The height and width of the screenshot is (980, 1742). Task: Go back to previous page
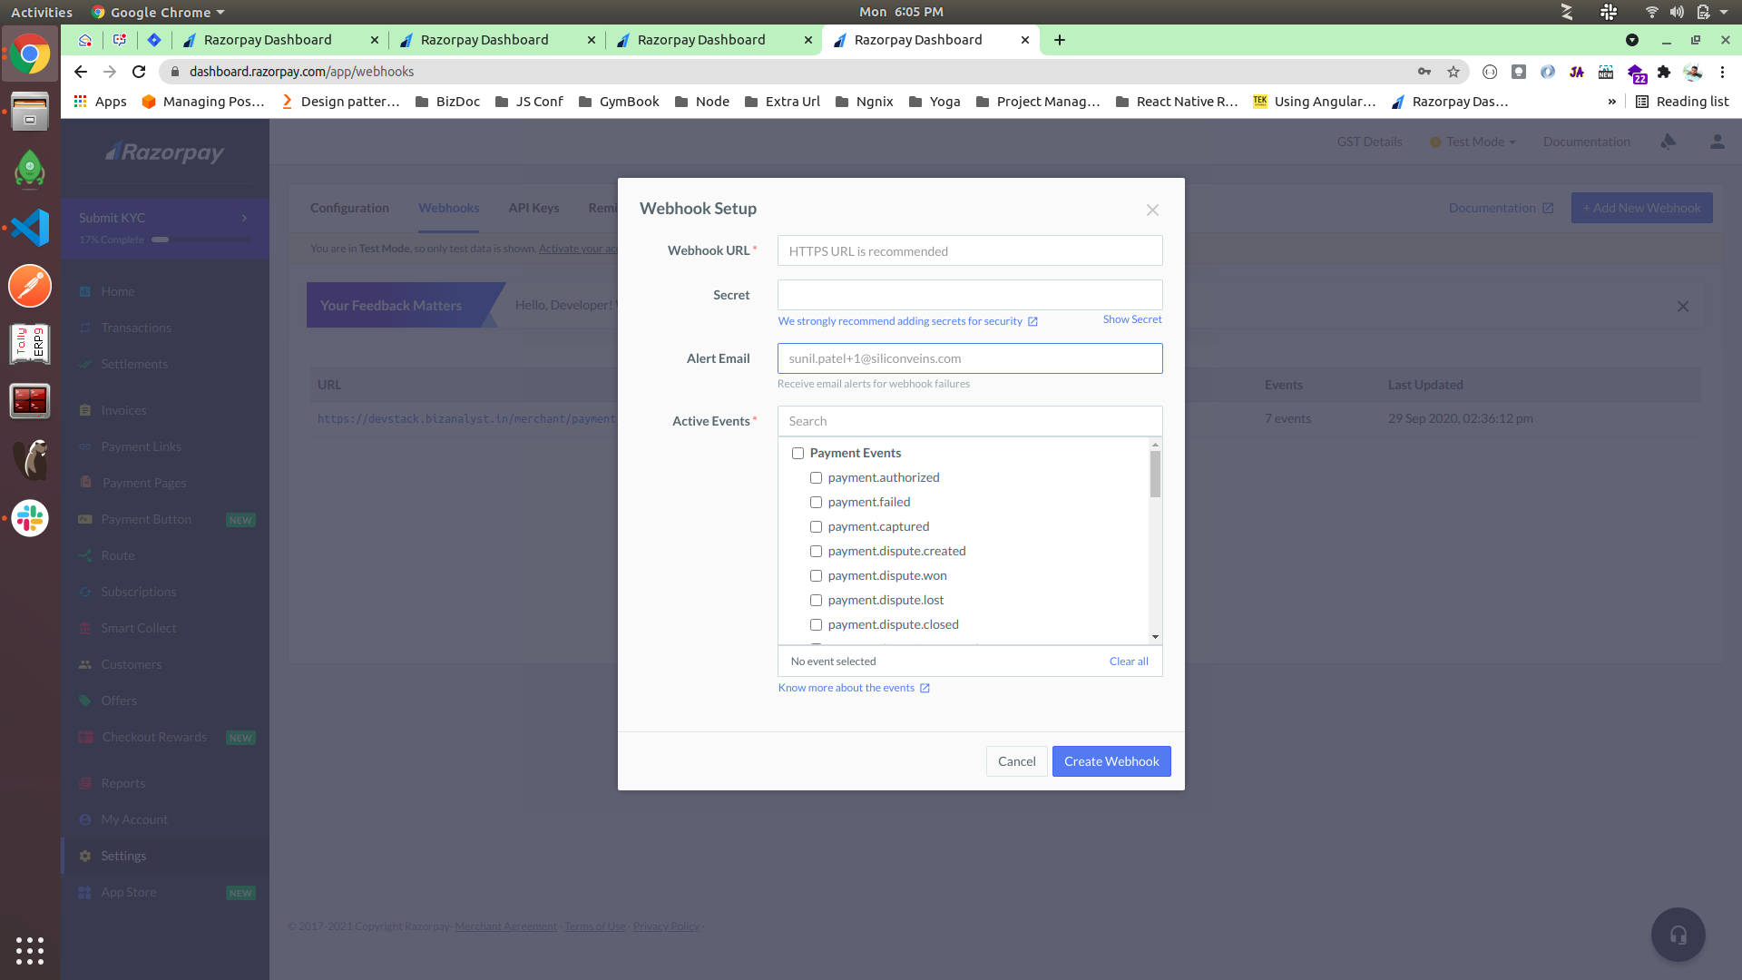point(81,72)
